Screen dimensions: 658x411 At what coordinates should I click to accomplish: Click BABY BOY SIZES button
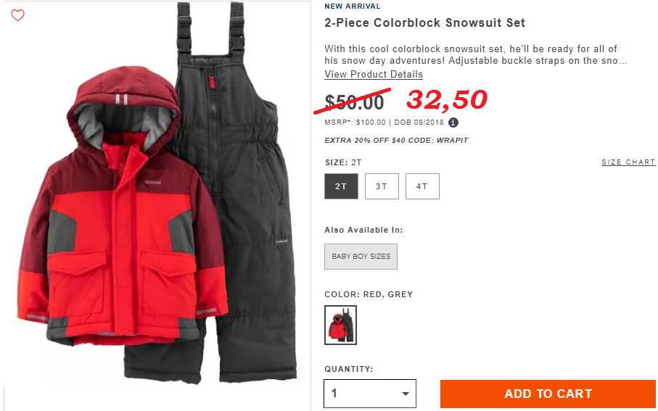tap(361, 257)
